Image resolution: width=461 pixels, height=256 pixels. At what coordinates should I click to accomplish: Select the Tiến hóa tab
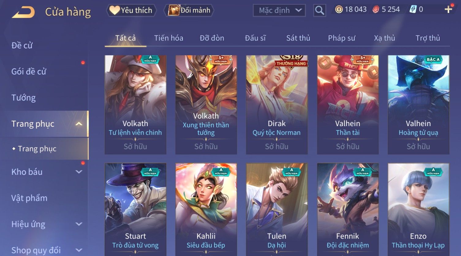point(168,38)
